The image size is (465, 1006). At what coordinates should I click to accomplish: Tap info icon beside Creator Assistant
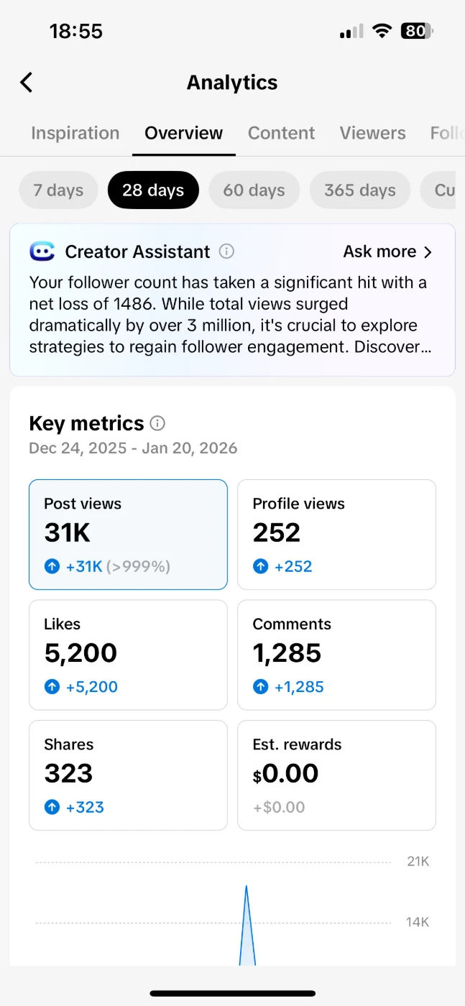coord(226,251)
